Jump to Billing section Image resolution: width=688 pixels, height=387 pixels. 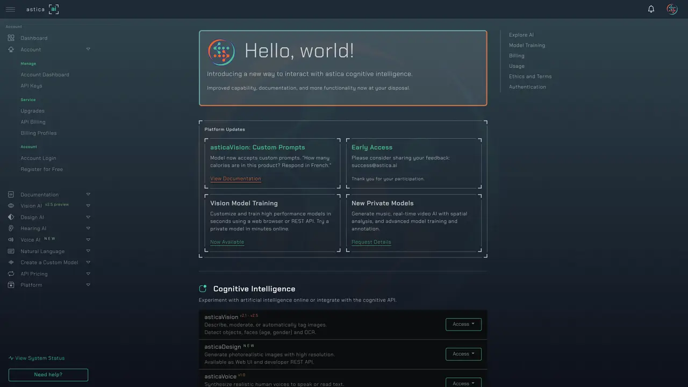tap(517, 55)
